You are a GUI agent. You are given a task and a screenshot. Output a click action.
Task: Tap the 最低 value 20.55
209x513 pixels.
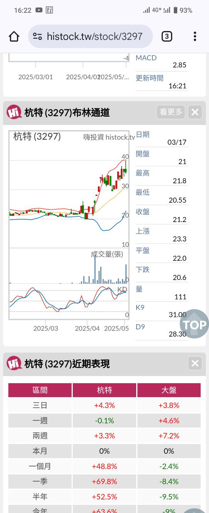tap(178, 200)
